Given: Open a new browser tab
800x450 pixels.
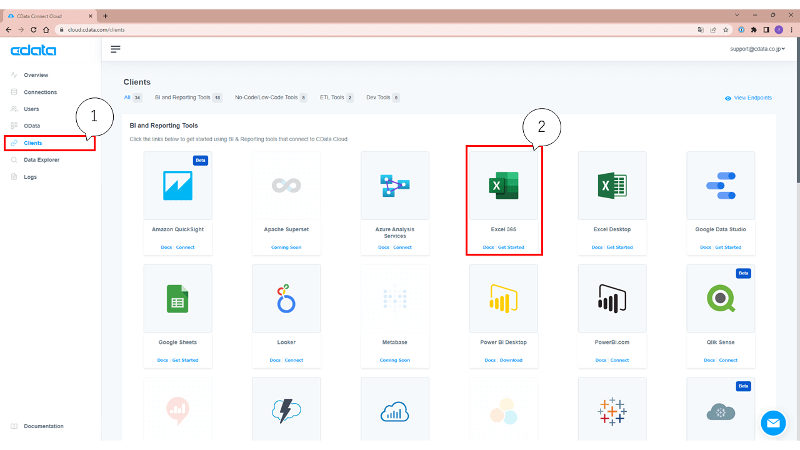Looking at the screenshot, I should click(x=105, y=16).
